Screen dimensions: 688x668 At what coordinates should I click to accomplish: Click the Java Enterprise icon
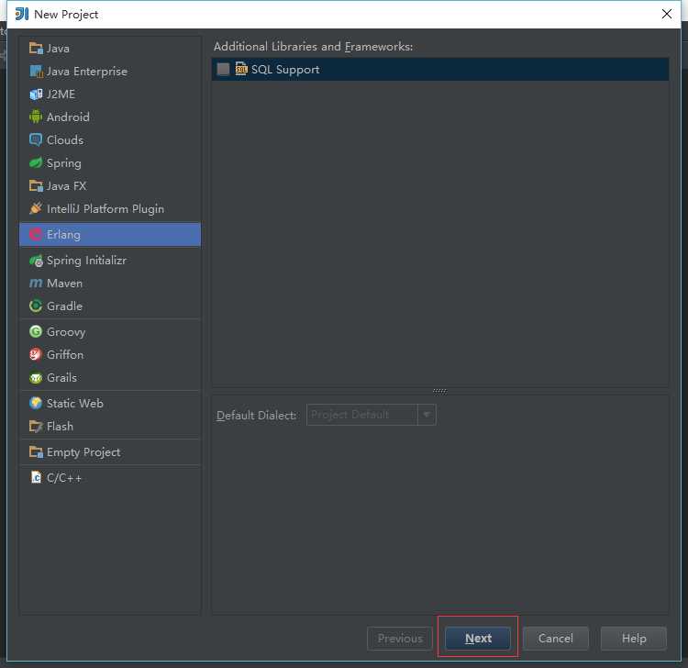[36, 71]
